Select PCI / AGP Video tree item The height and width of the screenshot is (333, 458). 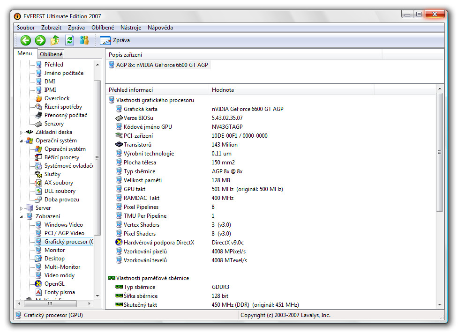coord(64,234)
